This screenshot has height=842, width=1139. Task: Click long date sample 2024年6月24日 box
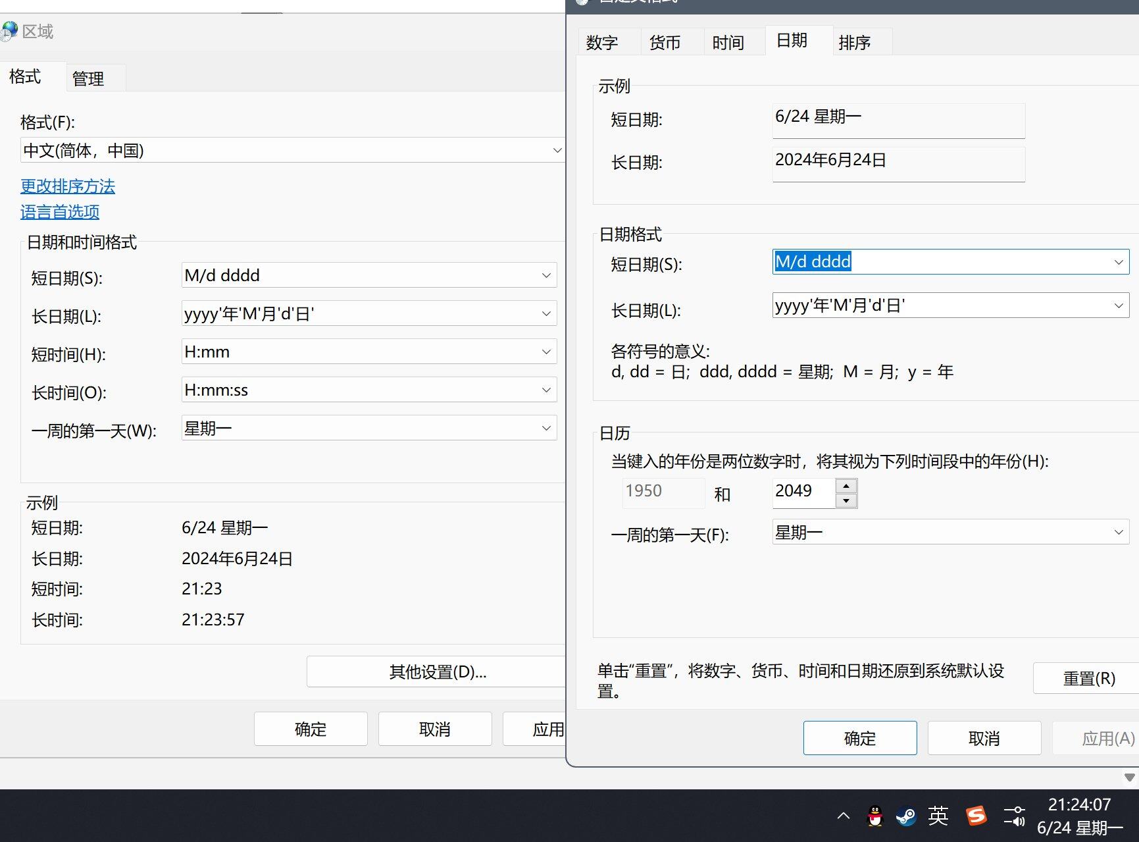pyautogui.click(x=898, y=163)
